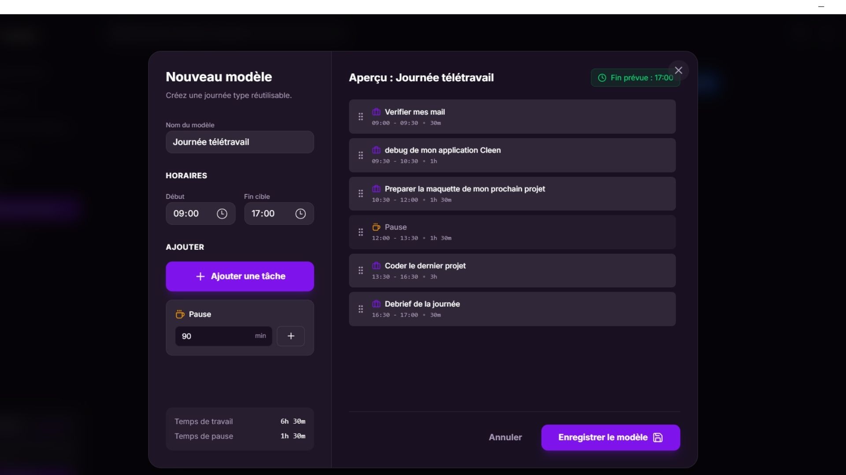The height and width of the screenshot is (475, 846).
Task: Click briefcase icon on Coder le dernier projet
Action: pos(376,266)
